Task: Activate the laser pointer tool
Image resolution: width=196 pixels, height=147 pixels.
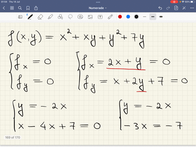Action: point(110,17)
